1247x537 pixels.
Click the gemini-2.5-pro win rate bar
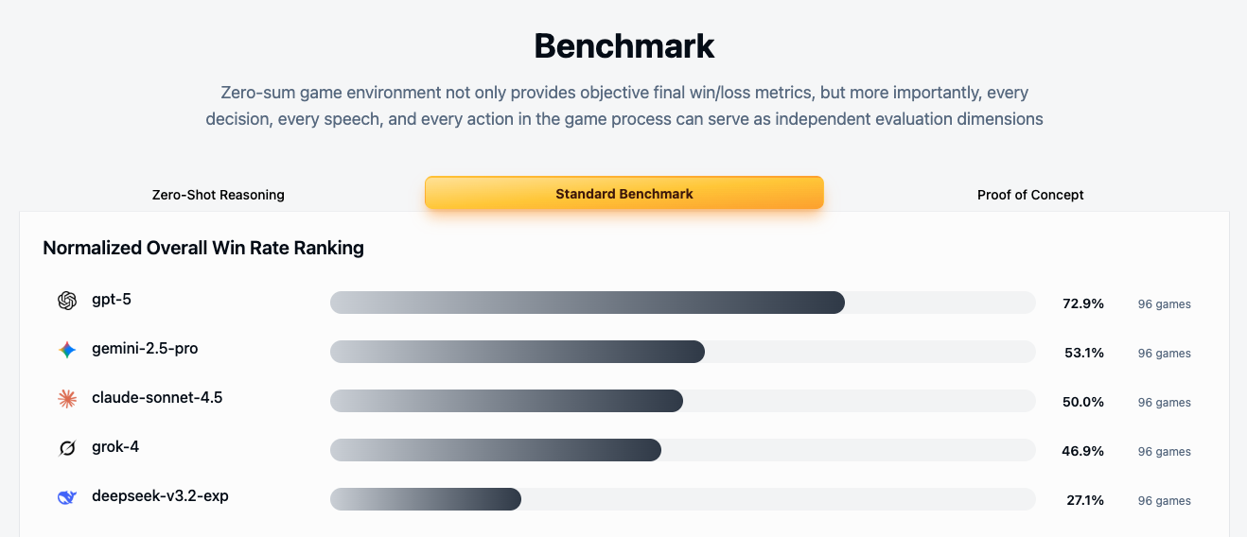518,352
